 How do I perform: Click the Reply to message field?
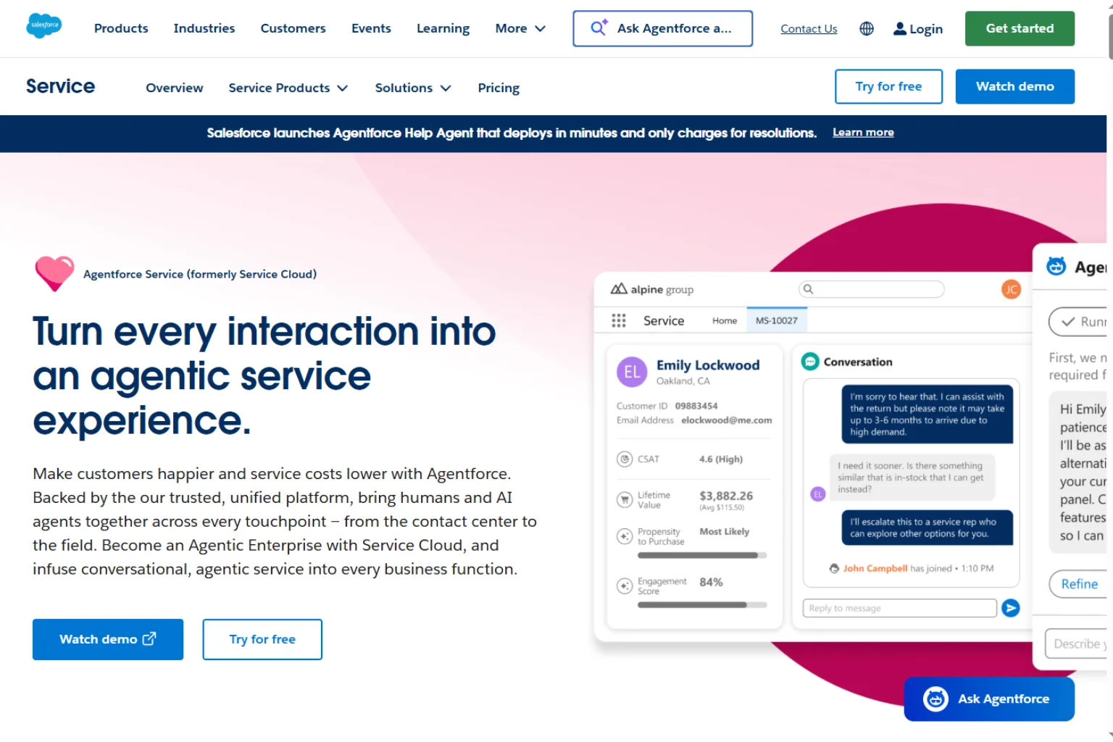pyautogui.click(x=899, y=608)
